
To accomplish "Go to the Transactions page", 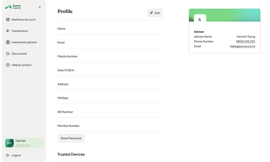I will click(x=20, y=31).
